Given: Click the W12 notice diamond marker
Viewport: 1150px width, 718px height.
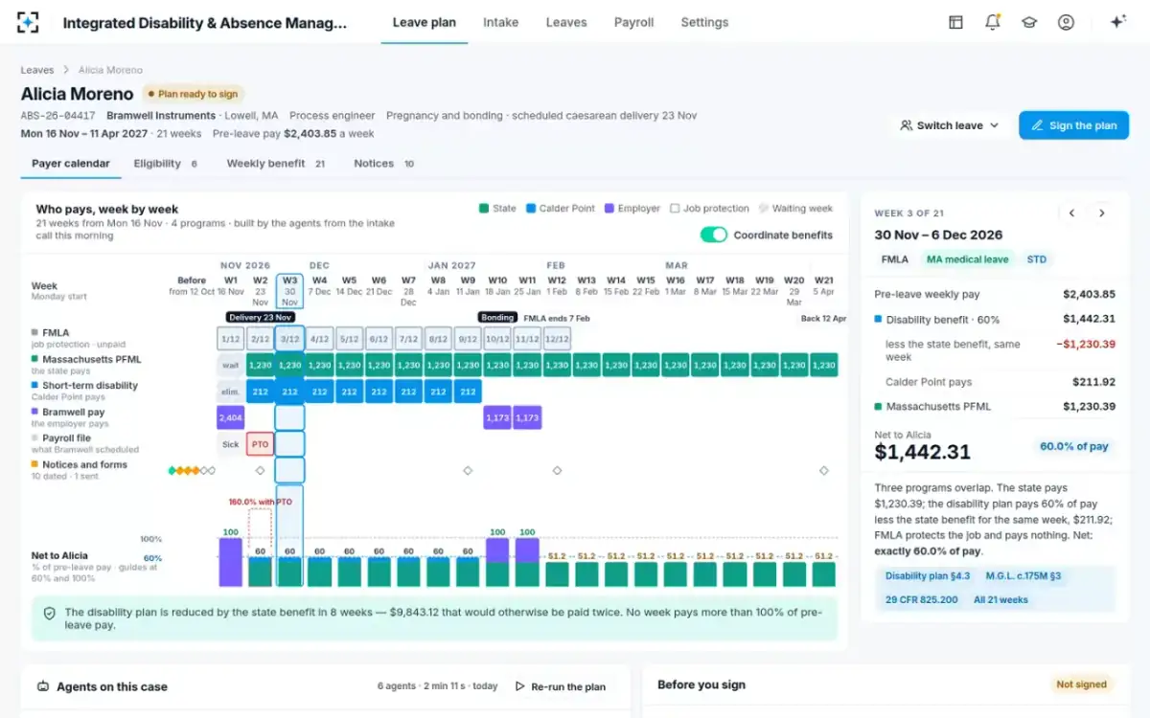Looking at the screenshot, I should [557, 470].
